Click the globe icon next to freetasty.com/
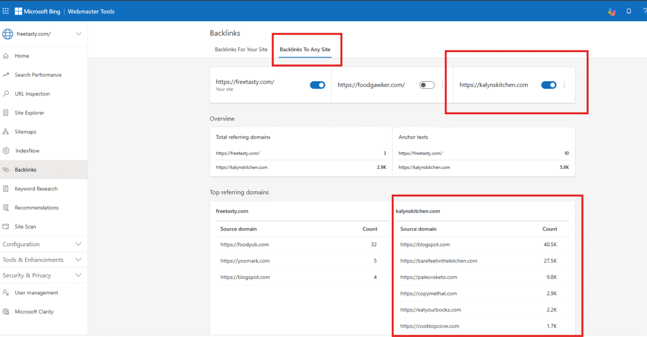The width and height of the screenshot is (647, 337). [8, 34]
